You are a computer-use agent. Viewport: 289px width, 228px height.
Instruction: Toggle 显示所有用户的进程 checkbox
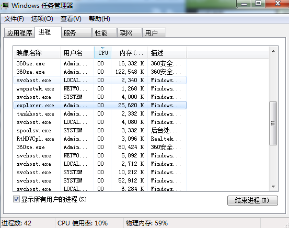point(16,199)
